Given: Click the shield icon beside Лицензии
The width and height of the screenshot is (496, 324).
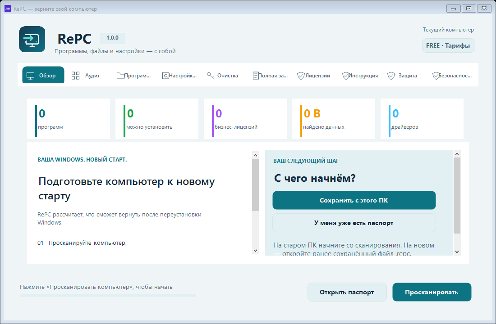Looking at the screenshot, I should tap(301, 76).
